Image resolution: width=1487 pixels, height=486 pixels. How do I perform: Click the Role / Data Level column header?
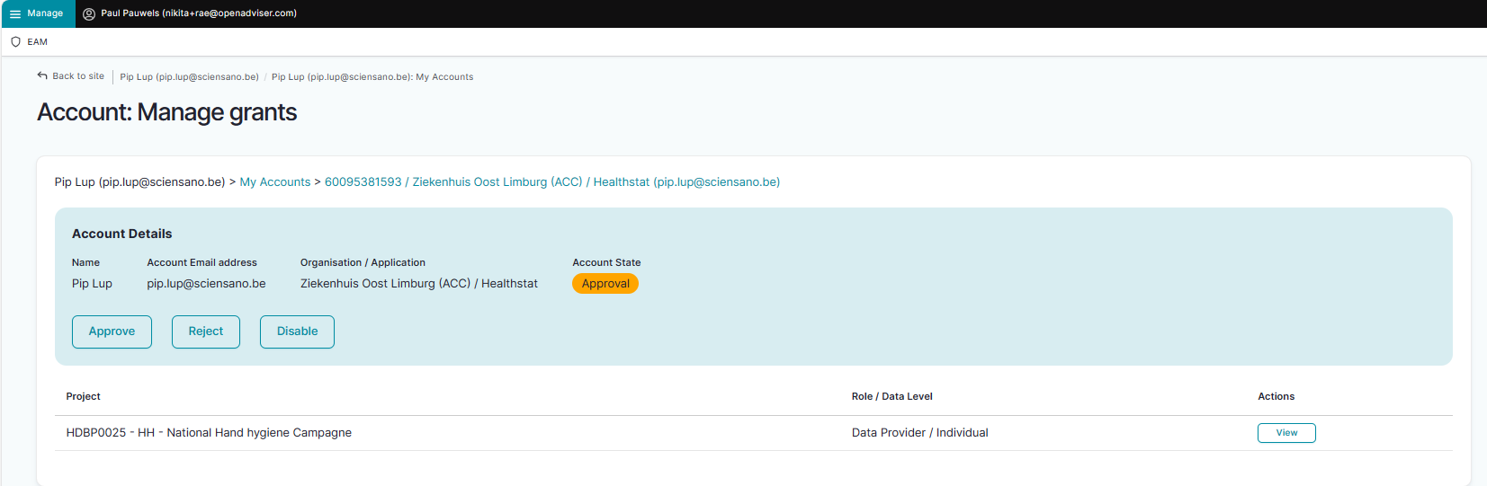tap(891, 396)
